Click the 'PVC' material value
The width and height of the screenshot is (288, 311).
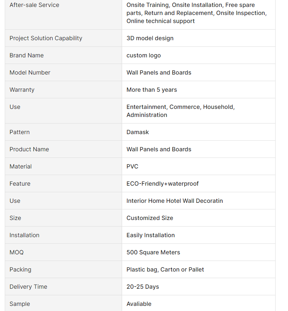(132, 166)
